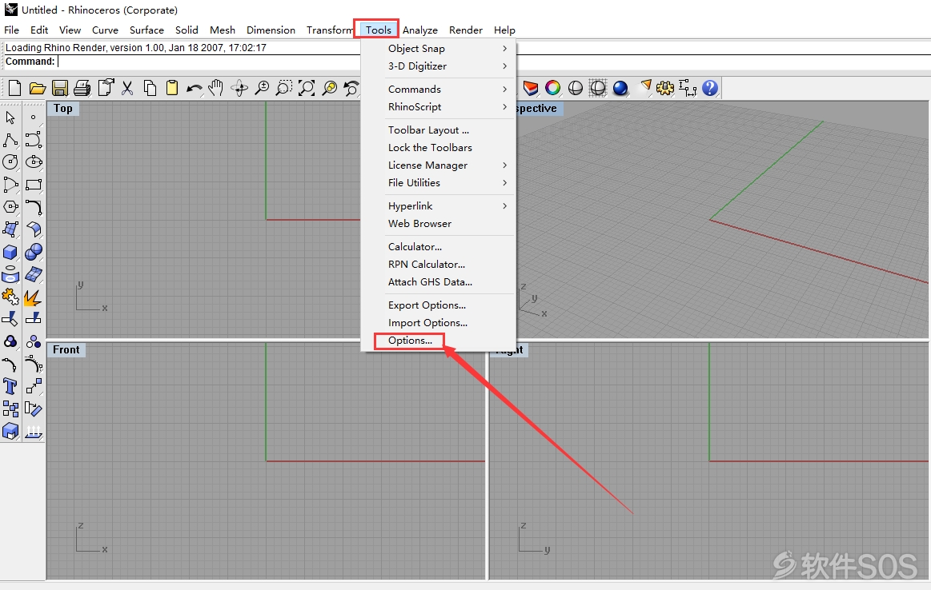Image resolution: width=931 pixels, height=590 pixels.
Task: Select the Rotate View tool
Action: (x=239, y=89)
